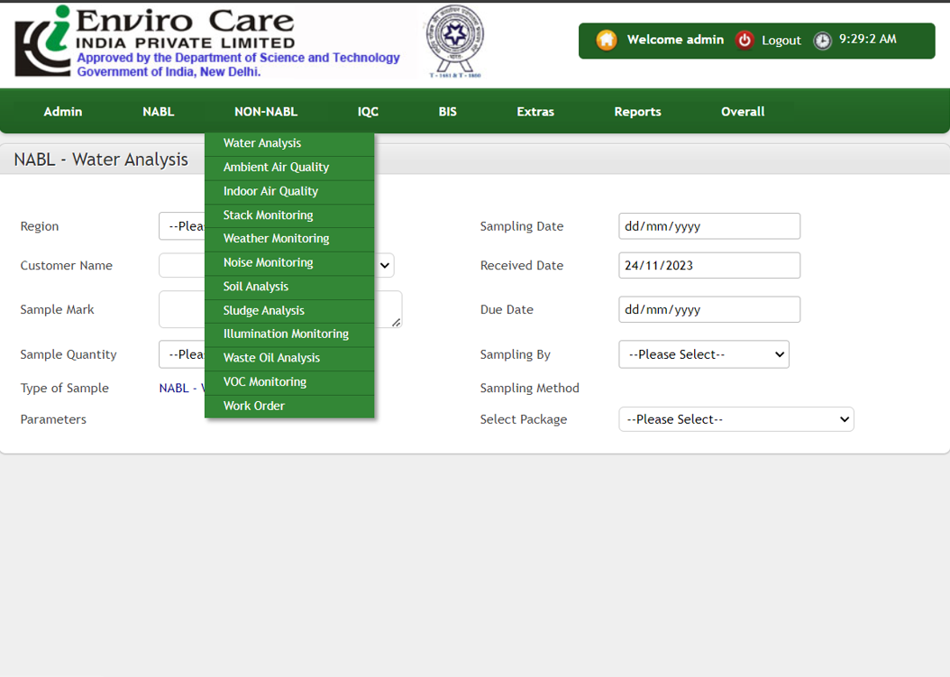Select Ambient Air Quality from menu
Viewport: 950px width, 677px height.
[276, 168]
